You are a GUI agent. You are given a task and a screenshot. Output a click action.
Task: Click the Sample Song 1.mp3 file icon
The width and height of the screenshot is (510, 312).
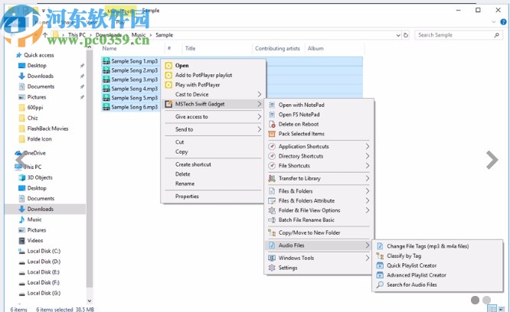point(106,61)
